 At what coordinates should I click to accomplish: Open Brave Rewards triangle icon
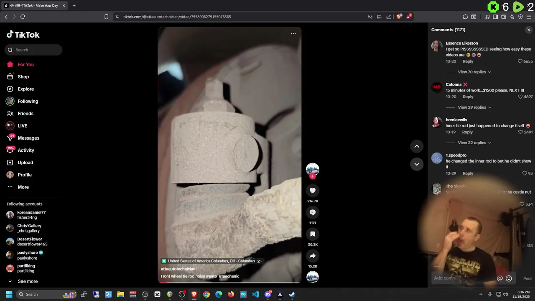click(409, 17)
